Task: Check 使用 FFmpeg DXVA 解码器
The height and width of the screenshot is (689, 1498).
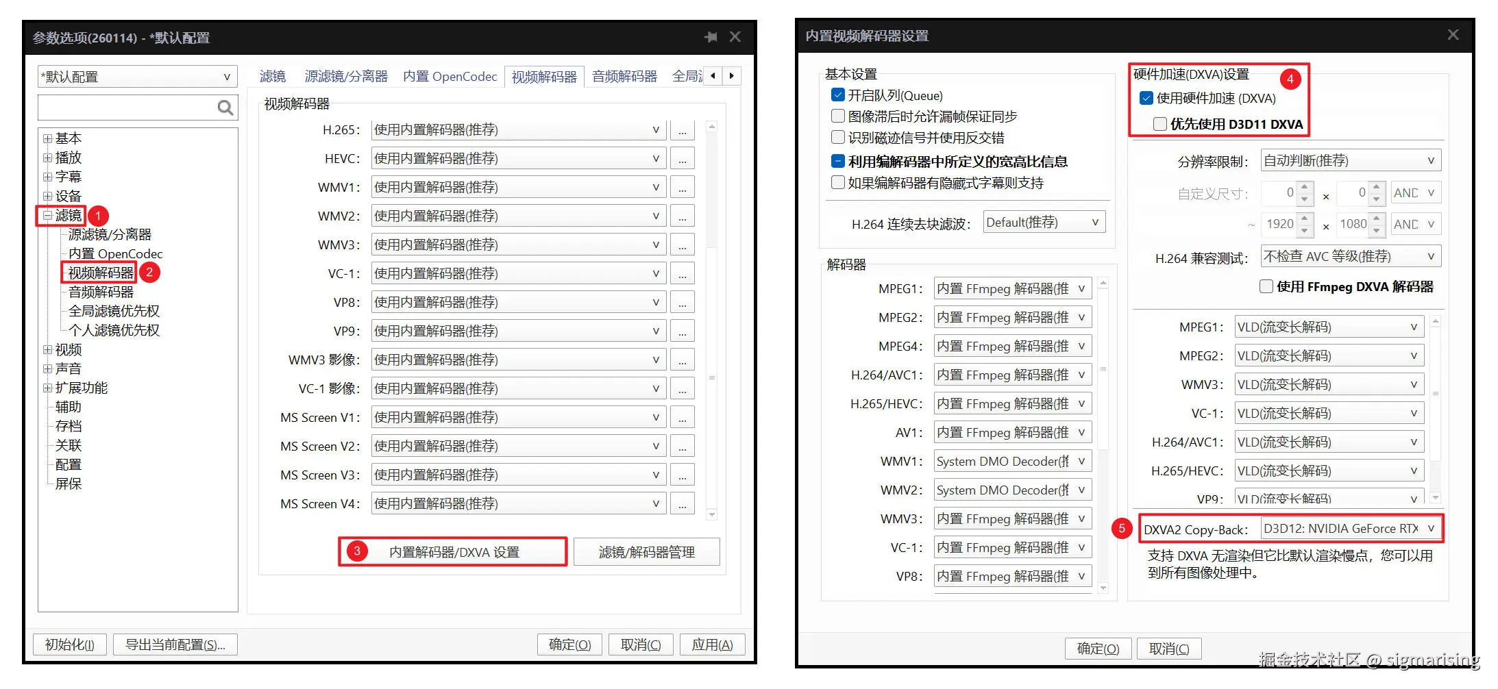Action: coord(1266,286)
